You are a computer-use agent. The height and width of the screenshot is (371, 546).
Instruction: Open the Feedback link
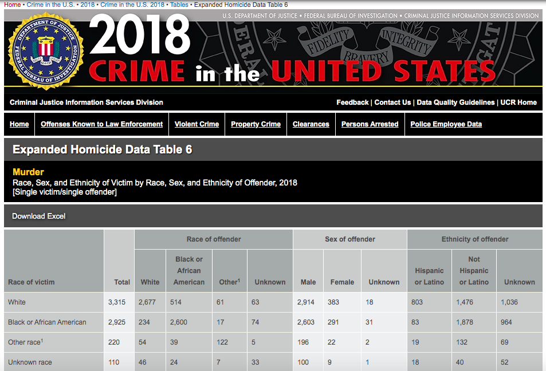pyautogui.click(x=352, y=102)
